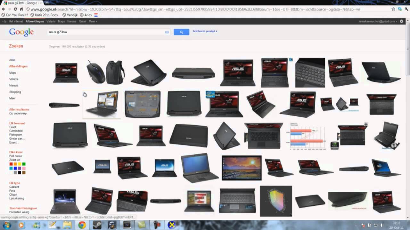
Task: Open a new browser tab
Action: click(47, 3)
